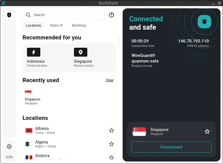Screen dimensions: 223x164
Task: Select Singapore nearest country pin icon
Action: [80, 52]
